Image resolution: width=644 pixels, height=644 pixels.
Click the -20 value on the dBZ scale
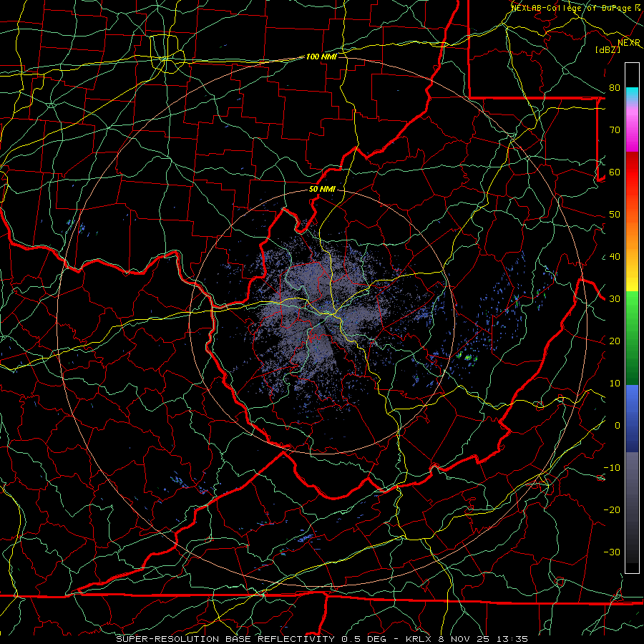(x=612, y=509)
